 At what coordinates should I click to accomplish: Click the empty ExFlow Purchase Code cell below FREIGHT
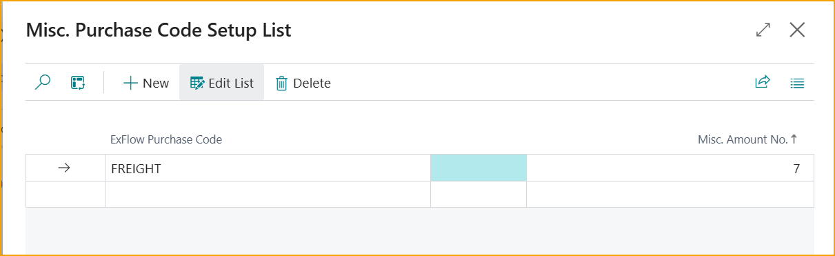coord(268,194)
